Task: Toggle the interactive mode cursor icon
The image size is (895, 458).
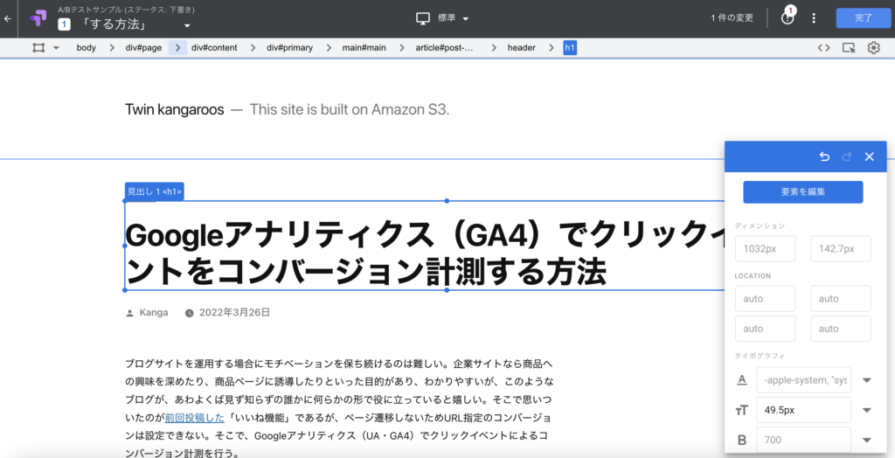Action: tap(849, 48)
